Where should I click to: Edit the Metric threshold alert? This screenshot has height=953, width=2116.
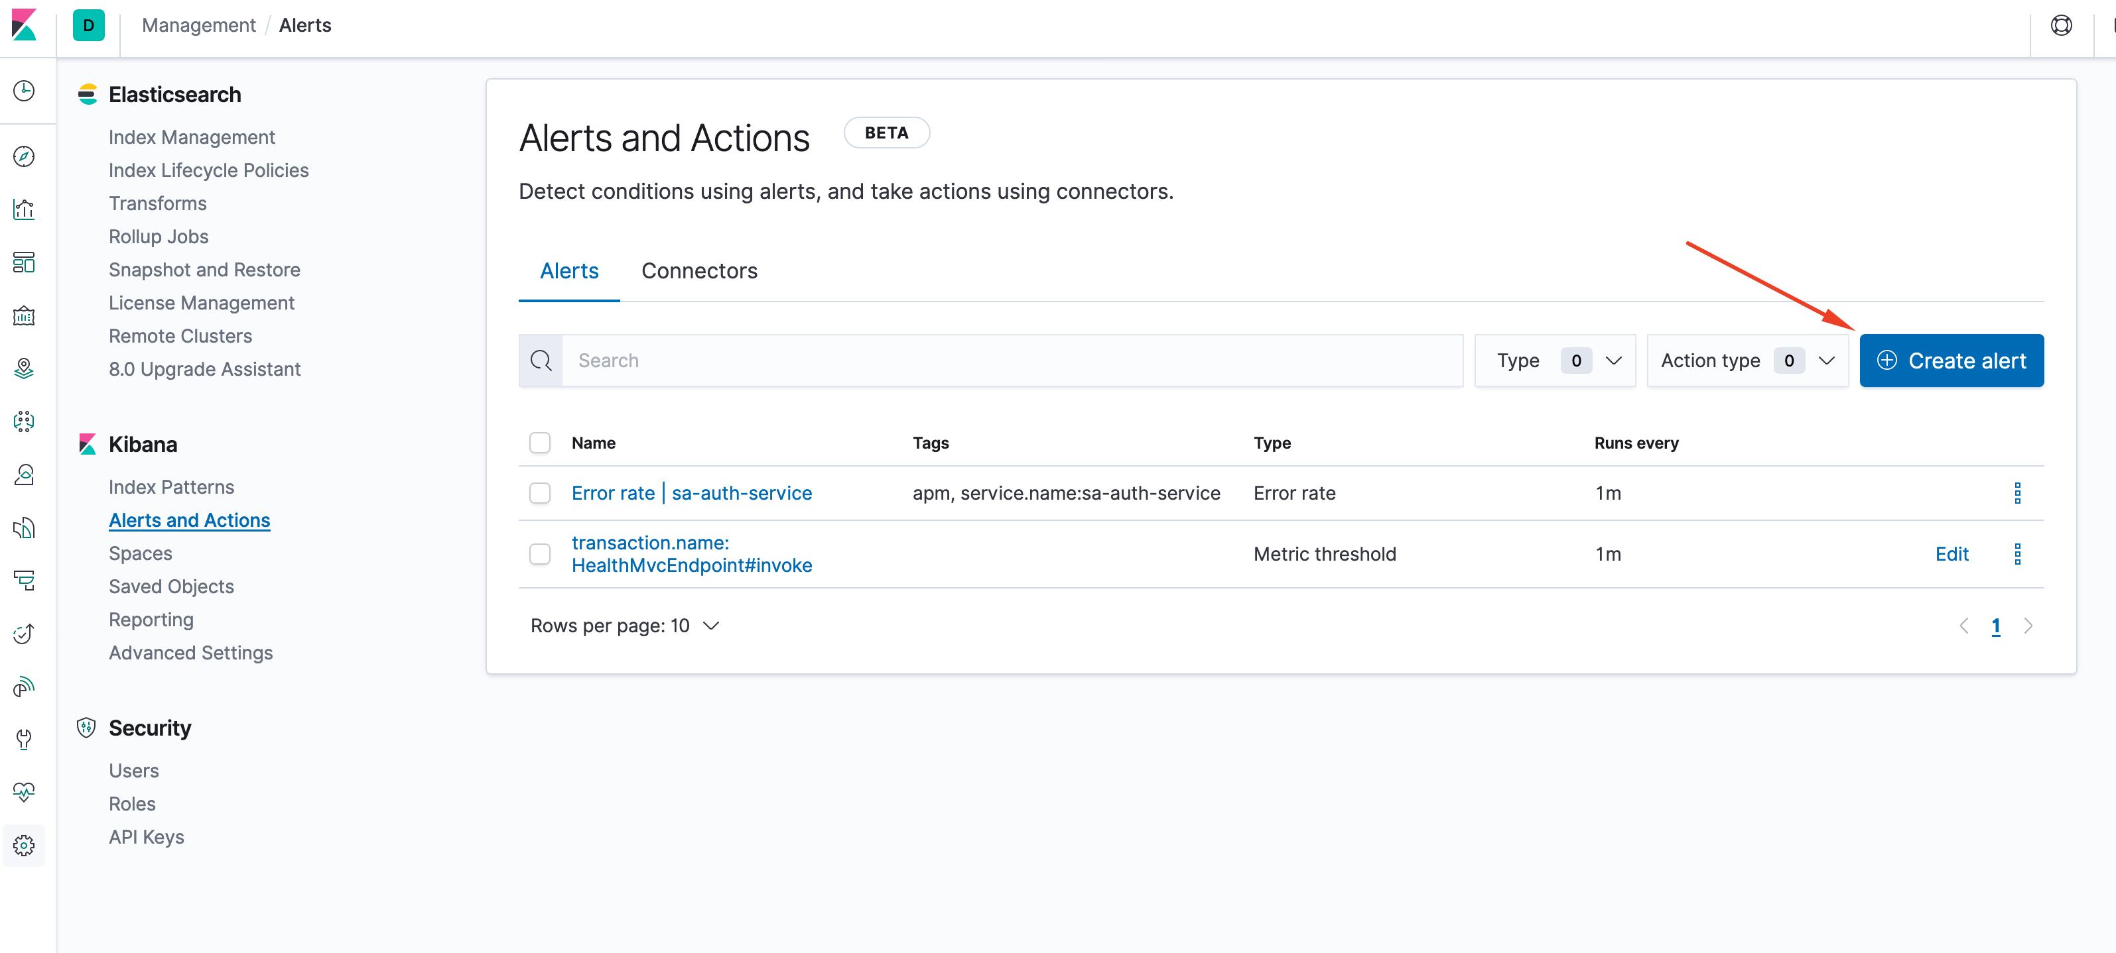[1953, 553]
